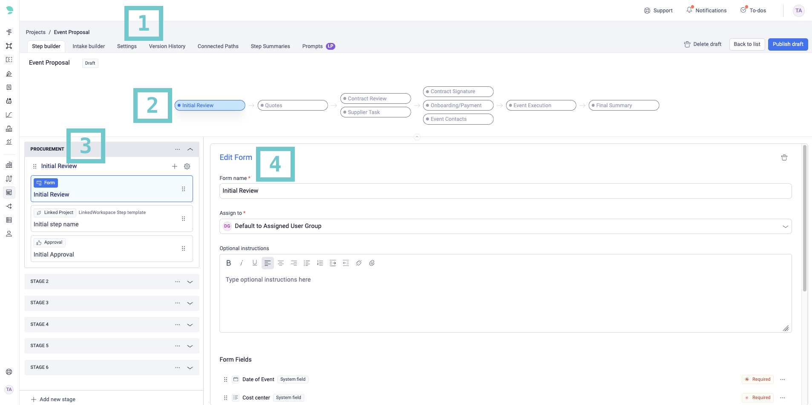Toggle italic formatting in instructions editor
Image resolution: width=812 pixels, height=405 pixels.
(242, 263)
